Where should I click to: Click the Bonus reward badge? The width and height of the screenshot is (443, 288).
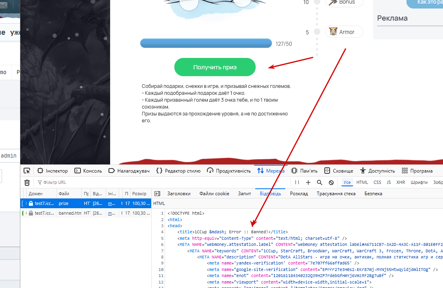point(344,2)
